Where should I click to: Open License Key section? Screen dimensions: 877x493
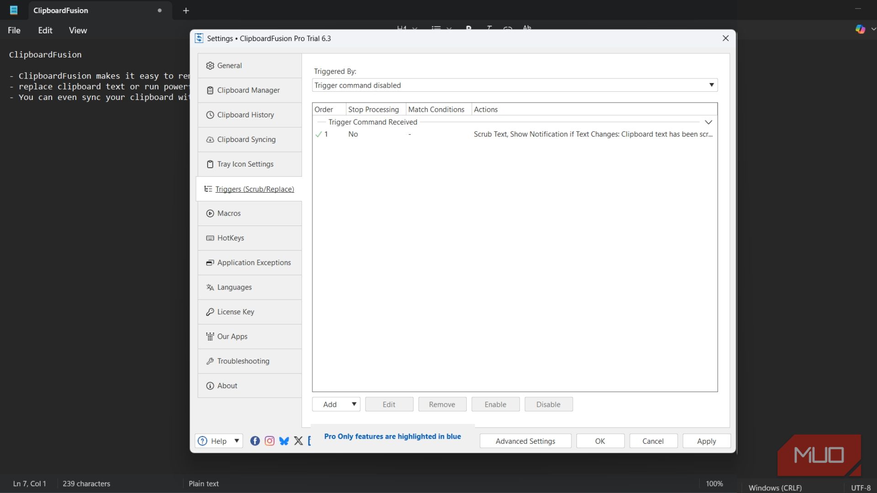[x=249, y=312]
